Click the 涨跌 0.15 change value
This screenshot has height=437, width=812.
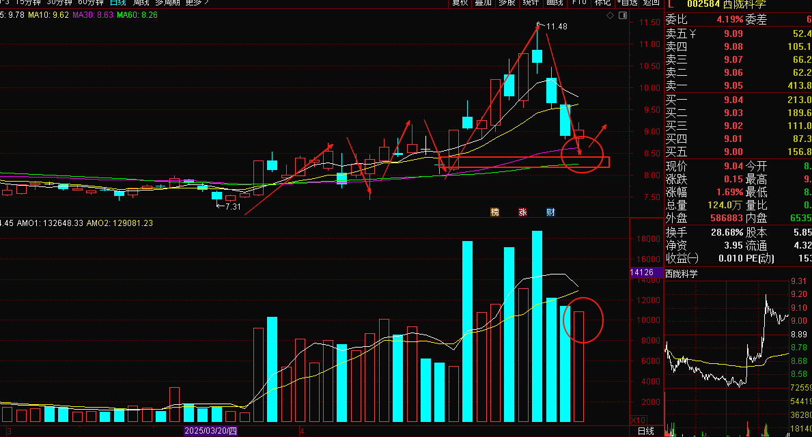(733, 179)
